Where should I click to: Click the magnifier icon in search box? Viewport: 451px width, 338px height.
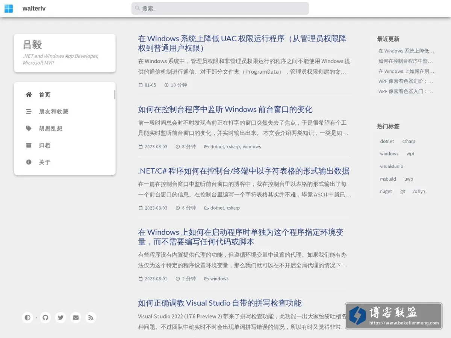pos(138,8)
